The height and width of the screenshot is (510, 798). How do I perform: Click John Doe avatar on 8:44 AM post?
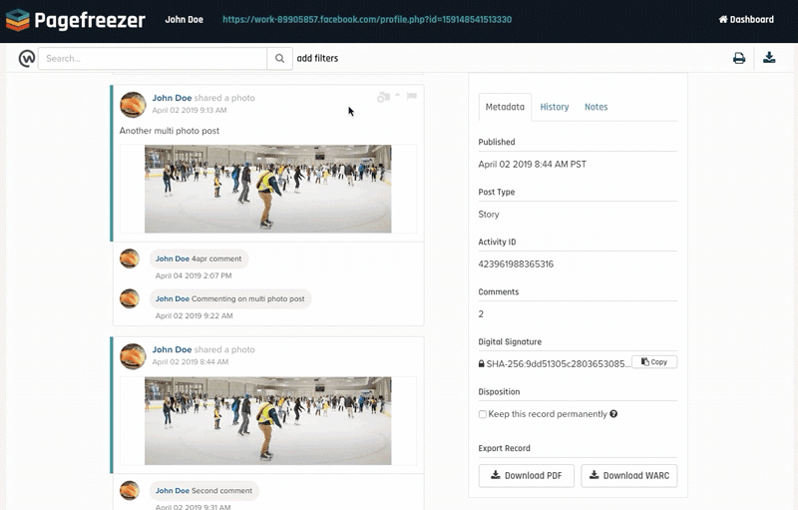coord(133,356)
